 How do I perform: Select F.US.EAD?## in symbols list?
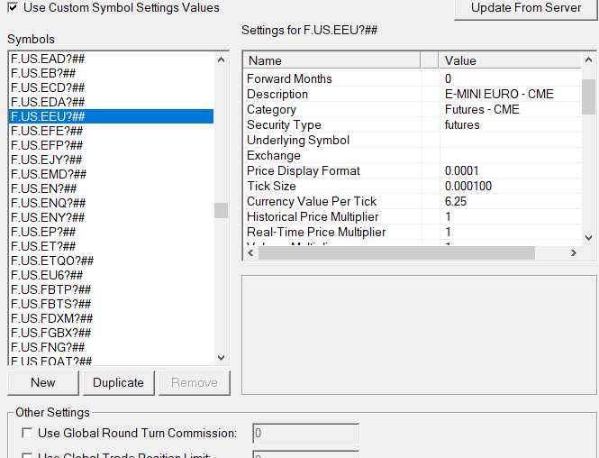(x=48, y=59)
